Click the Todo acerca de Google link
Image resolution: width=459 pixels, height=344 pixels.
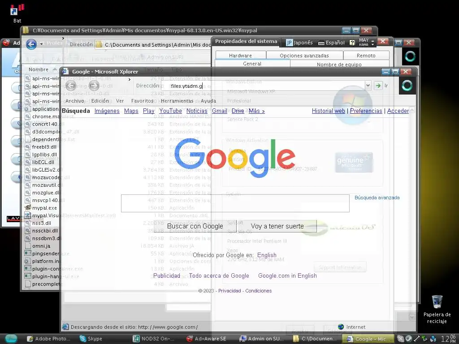coord(219,275)
